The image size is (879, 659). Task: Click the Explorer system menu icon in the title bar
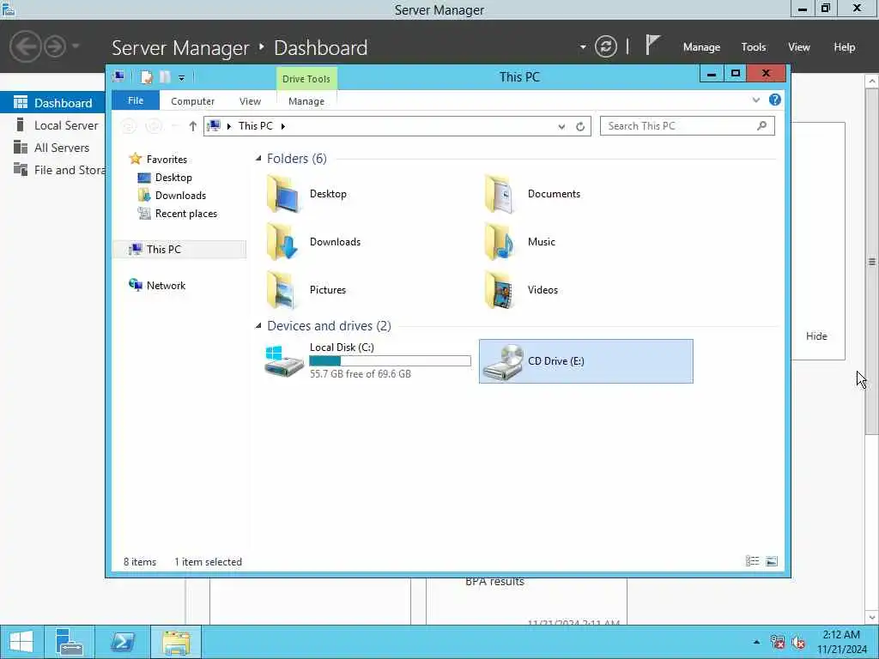tap(118, 76)
